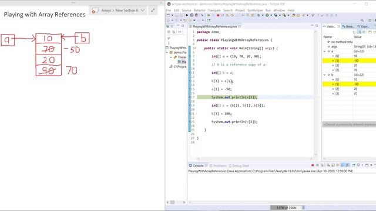Image resolution: width=376 pixels, height=211 pixels.
Task: Click the New file toolbar icon
Action: point(168,15)
